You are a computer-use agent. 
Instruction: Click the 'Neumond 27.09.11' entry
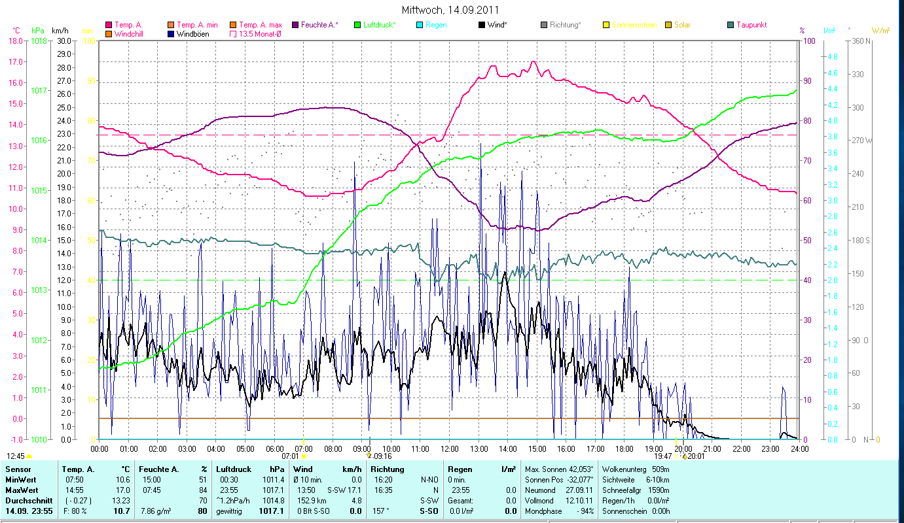coord(559,490)
